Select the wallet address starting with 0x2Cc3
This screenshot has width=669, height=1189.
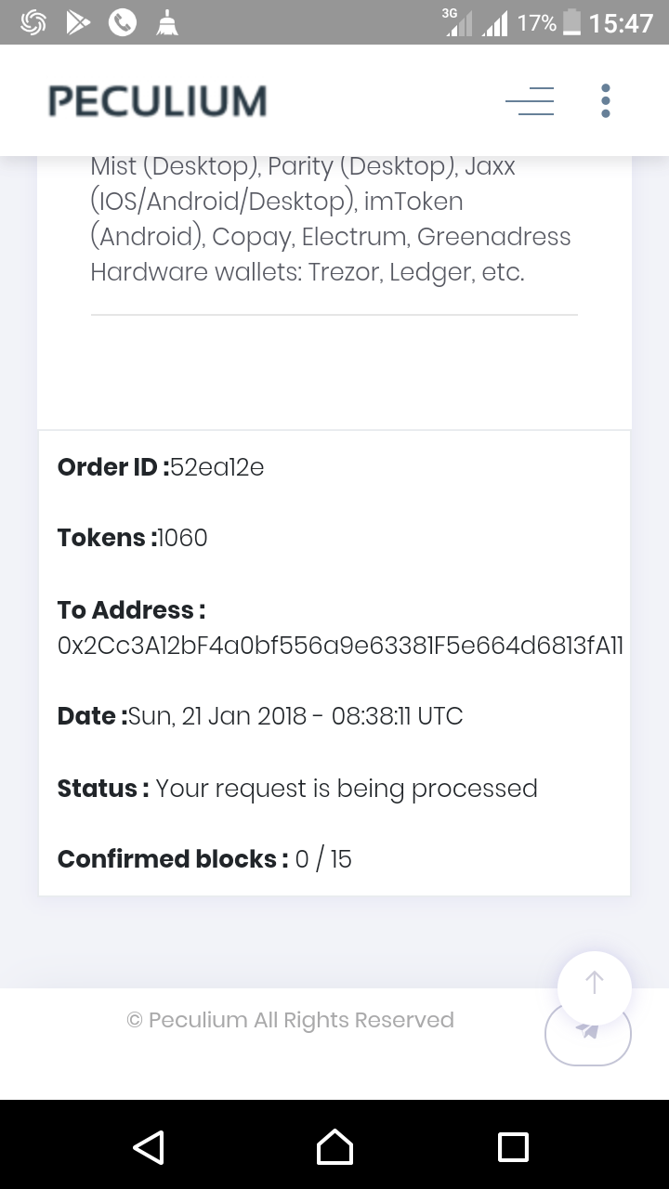(x=340, y=646)
